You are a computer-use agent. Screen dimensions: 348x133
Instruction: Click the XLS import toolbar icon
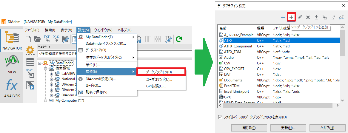coord(56,39)
